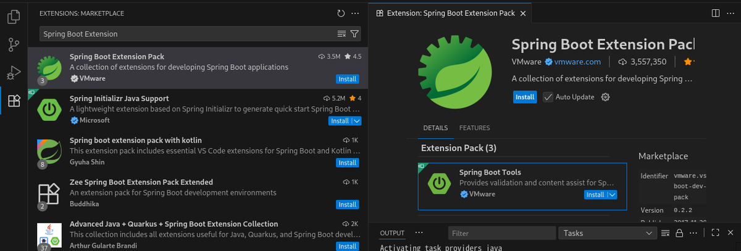Install Spring Initializr Java Support
The height and width of the screenshot is (251, 741).
tap(340, 121)
